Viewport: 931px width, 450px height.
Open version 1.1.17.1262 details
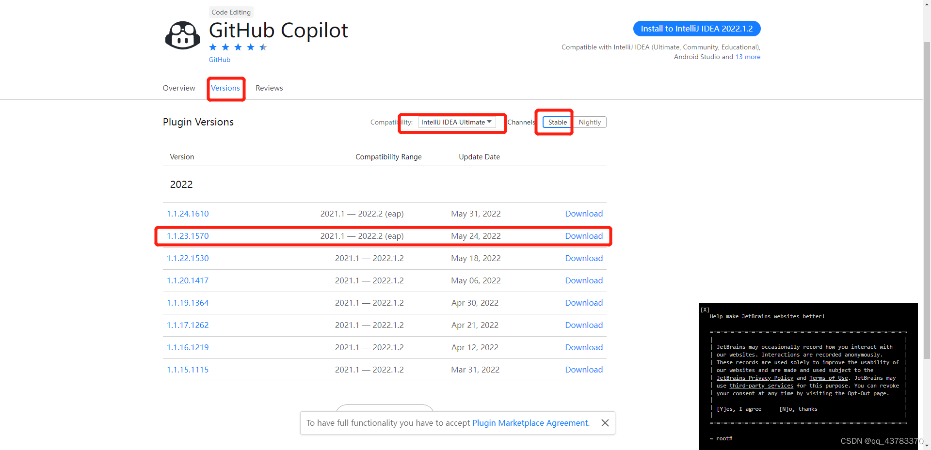[x=188, y=325]
